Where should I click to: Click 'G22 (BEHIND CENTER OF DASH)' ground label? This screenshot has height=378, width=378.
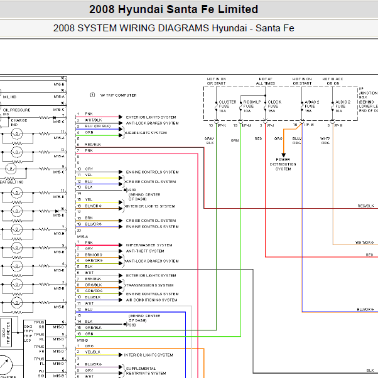click(x=144, y=194)
